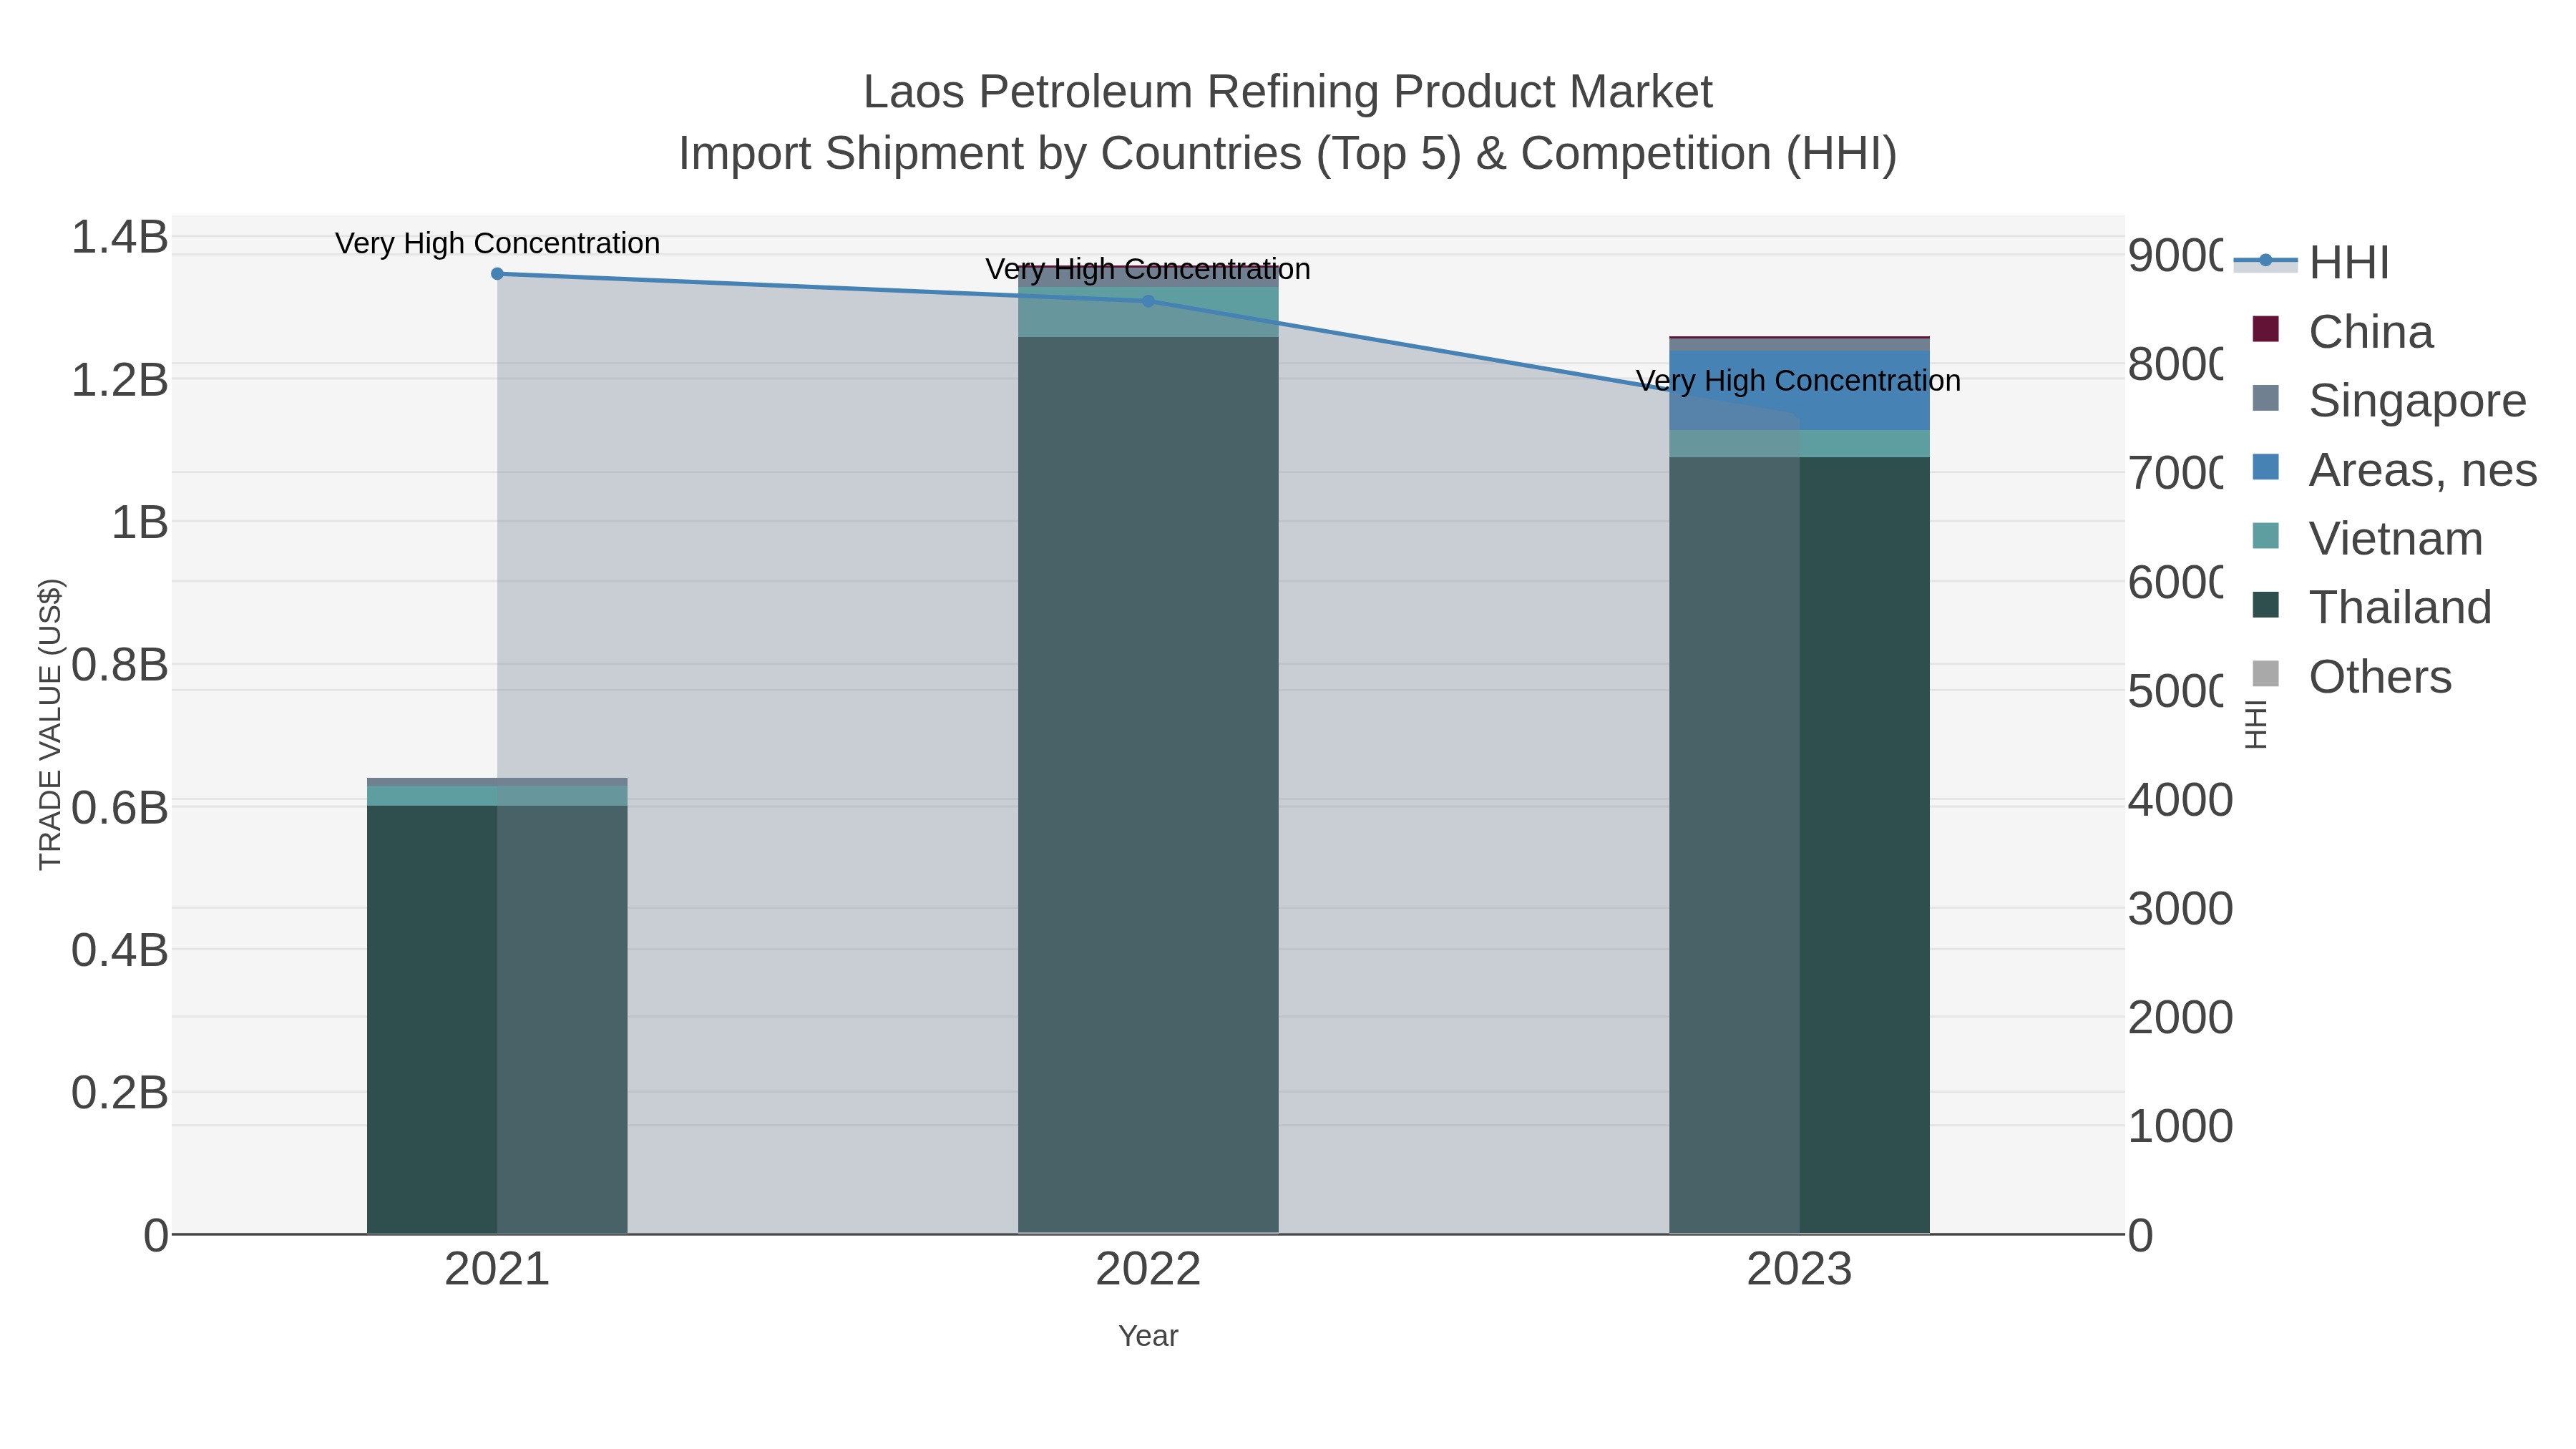
Task: Click the 1.2B left axis tick label
Action: (119, 380)
